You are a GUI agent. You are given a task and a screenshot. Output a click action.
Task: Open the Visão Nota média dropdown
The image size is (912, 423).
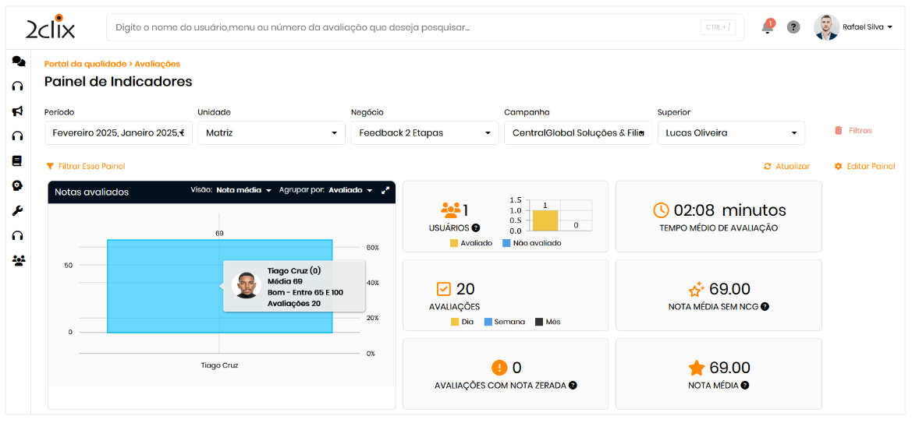243,190
